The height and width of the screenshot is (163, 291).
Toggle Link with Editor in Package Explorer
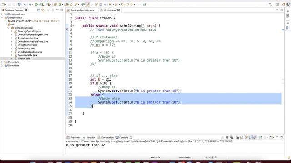(43, 10)
